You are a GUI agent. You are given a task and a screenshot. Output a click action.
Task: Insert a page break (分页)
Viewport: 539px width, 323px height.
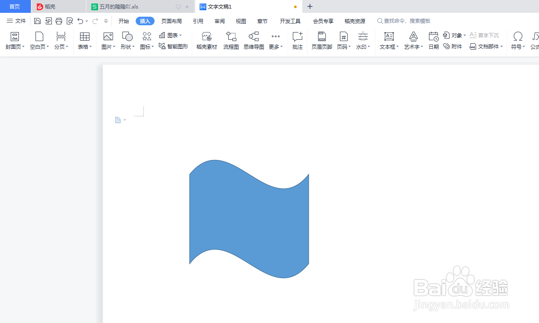click(61, 41)
